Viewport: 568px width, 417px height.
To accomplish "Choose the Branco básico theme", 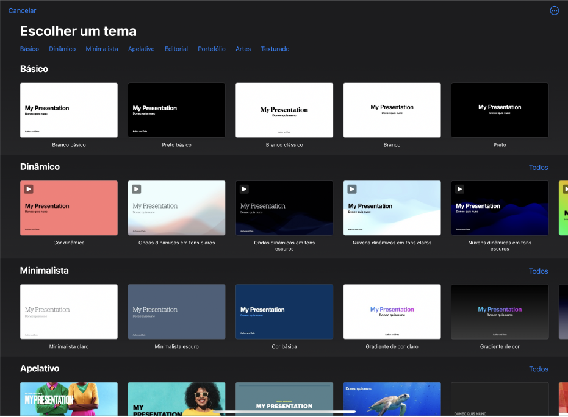I will click(x=69, y=110).
